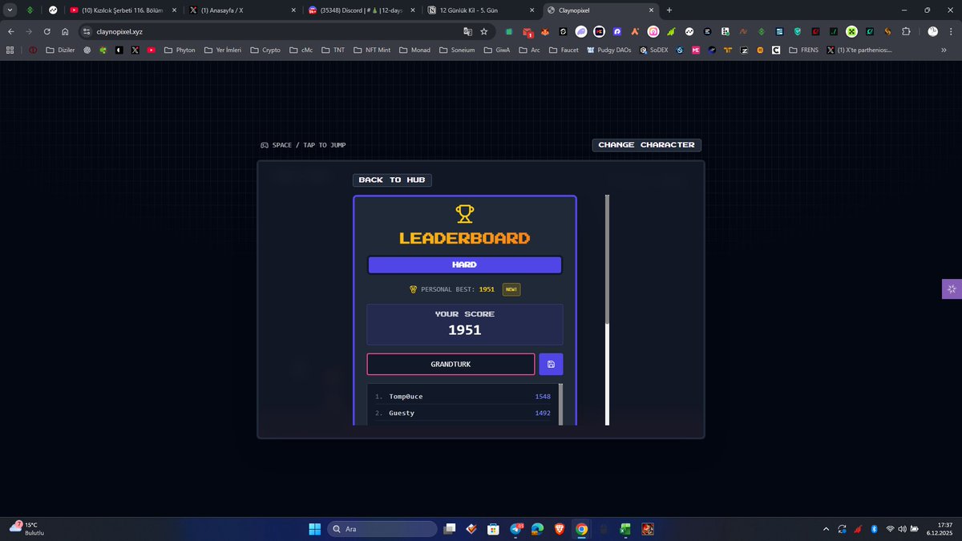Open the Faucet bookmark folder
The image size is (962, 541).
(x=564, y=50)
